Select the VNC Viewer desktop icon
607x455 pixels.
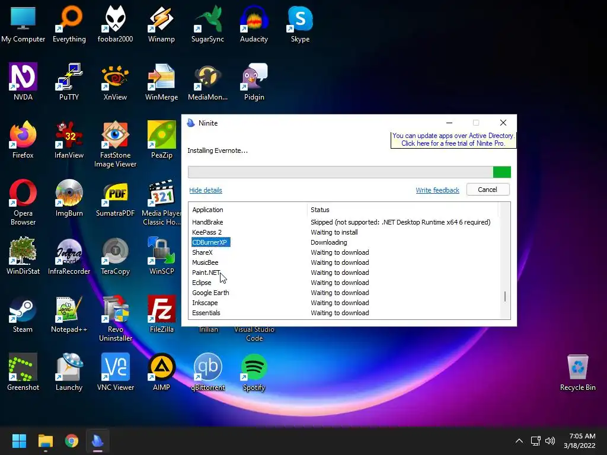116,372
